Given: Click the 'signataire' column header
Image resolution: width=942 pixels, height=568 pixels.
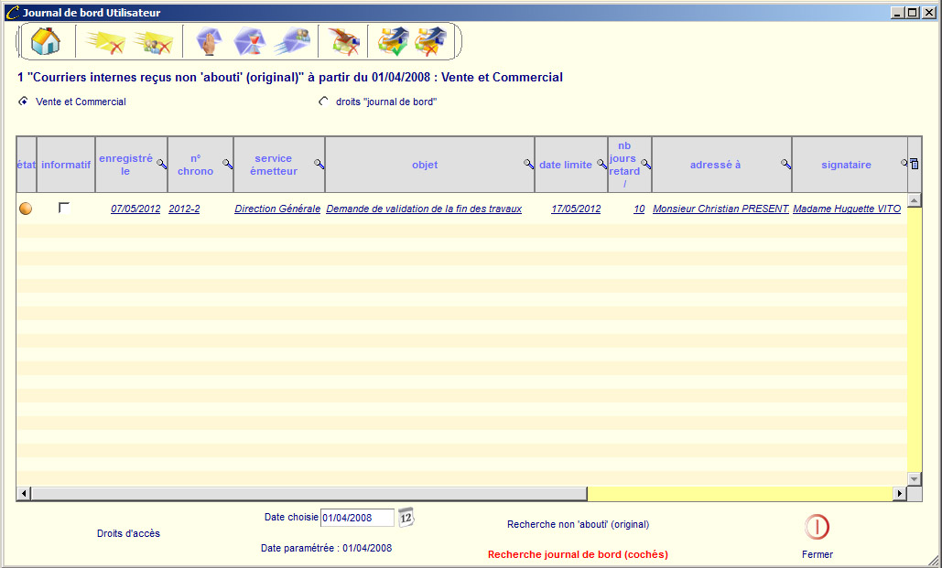Looking at the screenshot, I should click(846, 165).
